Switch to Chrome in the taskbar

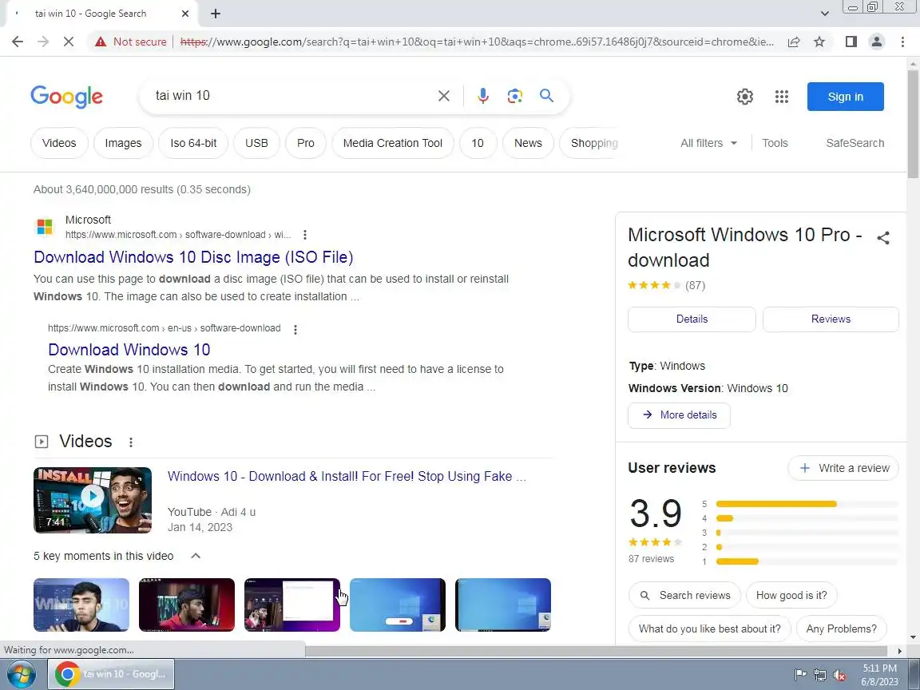coord(110,674)
